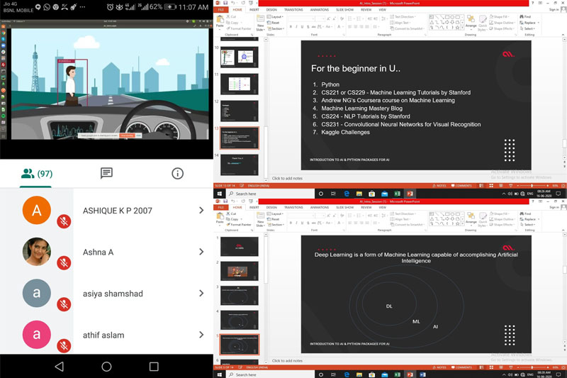The width and height of the screenshot is (567, 378).
Task: Expand the chevron beside asiya shamshad
Action: tap(201, 294)
